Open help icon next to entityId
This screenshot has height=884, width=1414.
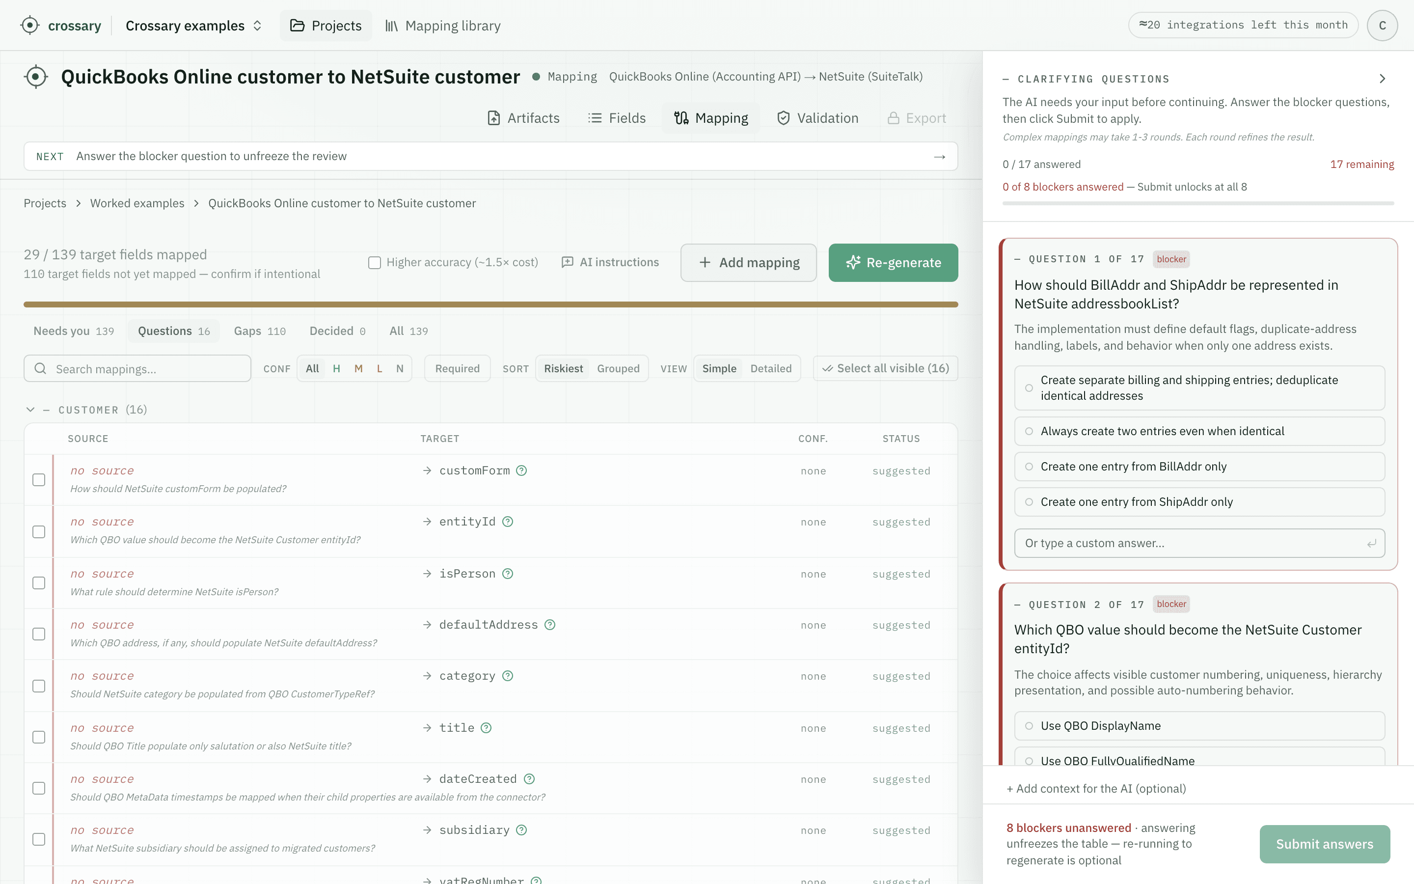coord(508,522)
